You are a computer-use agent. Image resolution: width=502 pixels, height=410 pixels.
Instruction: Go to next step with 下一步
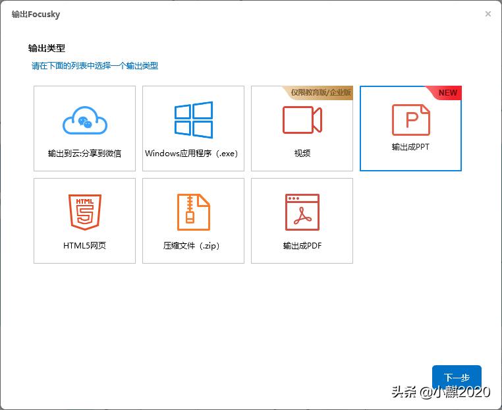457,377
